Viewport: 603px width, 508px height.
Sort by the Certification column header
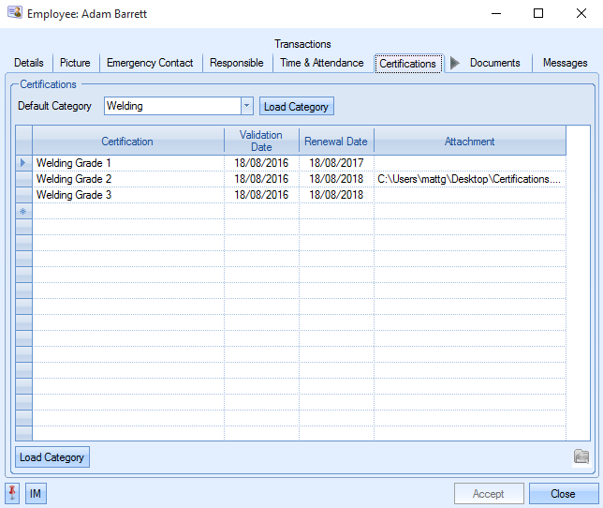[x=127, y=142]
